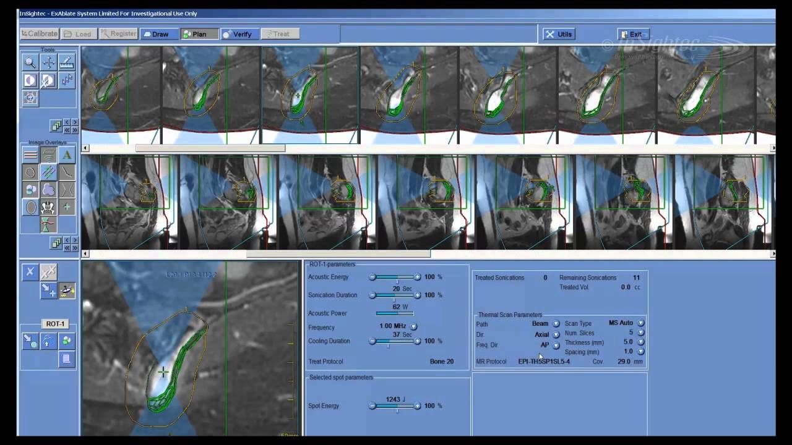Viewport: 792px width, 445px height.
Task: Click the tile views icon under Tools
Action: click(56, 126)
